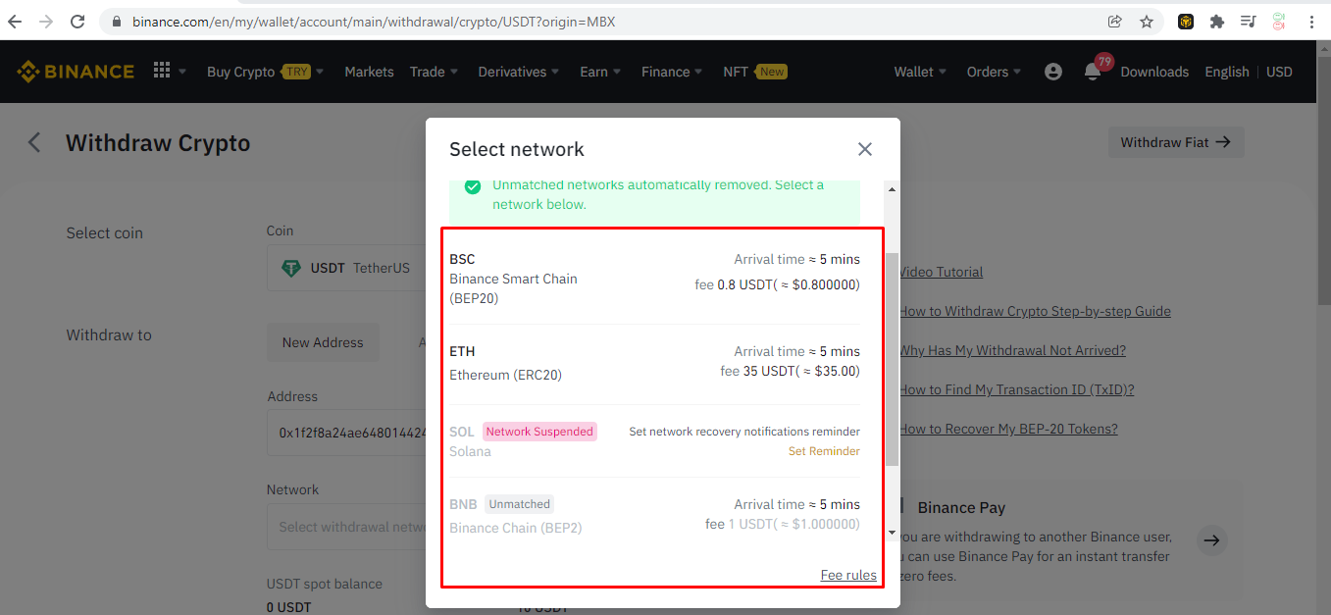
Task: Click the Binance logo
Action: [76, 72]
